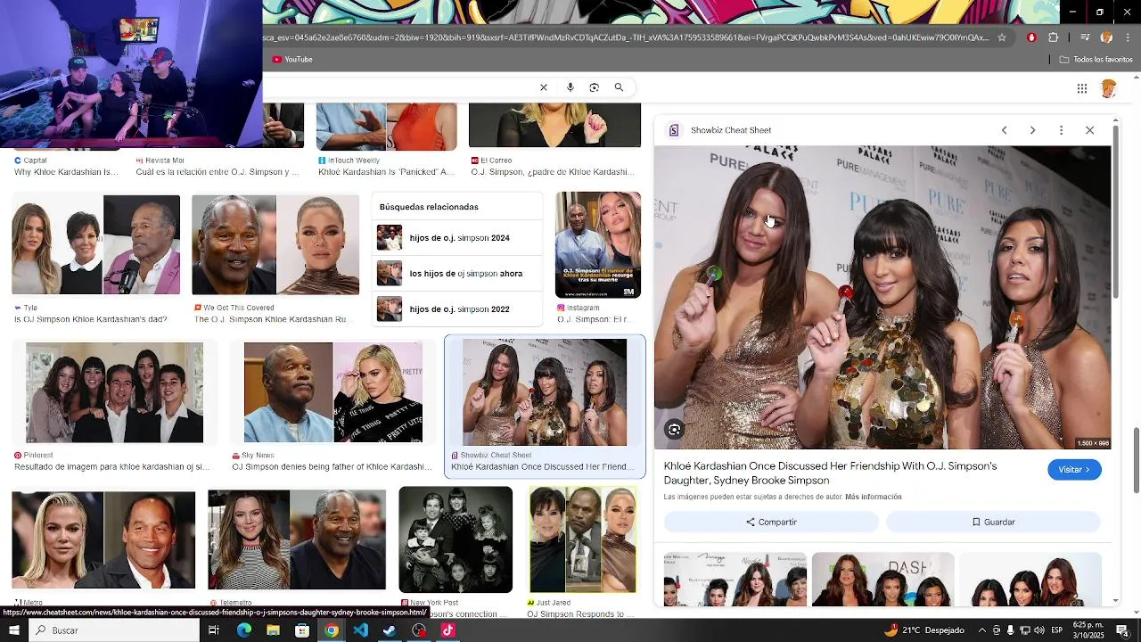Clear the search box with the X icon
This screenshot has height=642, width=1141.
(x=544, y=87)
